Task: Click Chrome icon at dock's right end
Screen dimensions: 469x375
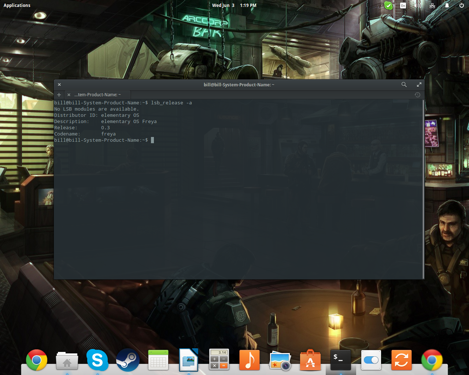Action: coord(432,360)
